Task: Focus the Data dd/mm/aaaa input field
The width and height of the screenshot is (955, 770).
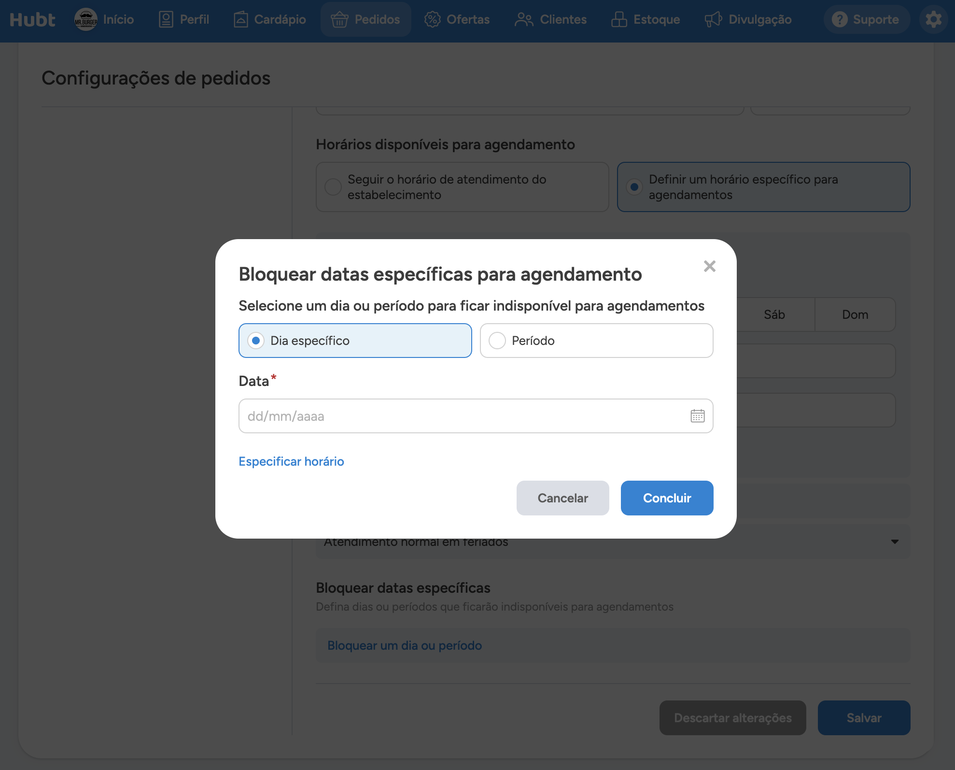Action: (x=476, y=416)
